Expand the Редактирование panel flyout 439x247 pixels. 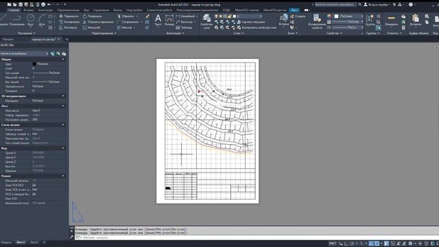pyautogui.click(x=104, y=34)
